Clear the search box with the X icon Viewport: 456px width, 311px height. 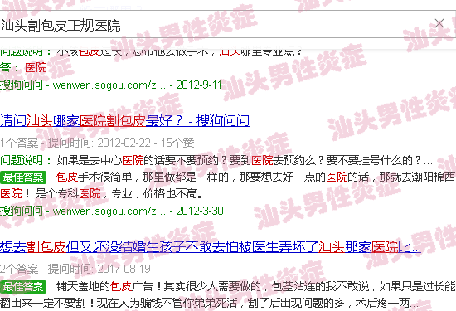pyautogui.click(x=439, y=23)
